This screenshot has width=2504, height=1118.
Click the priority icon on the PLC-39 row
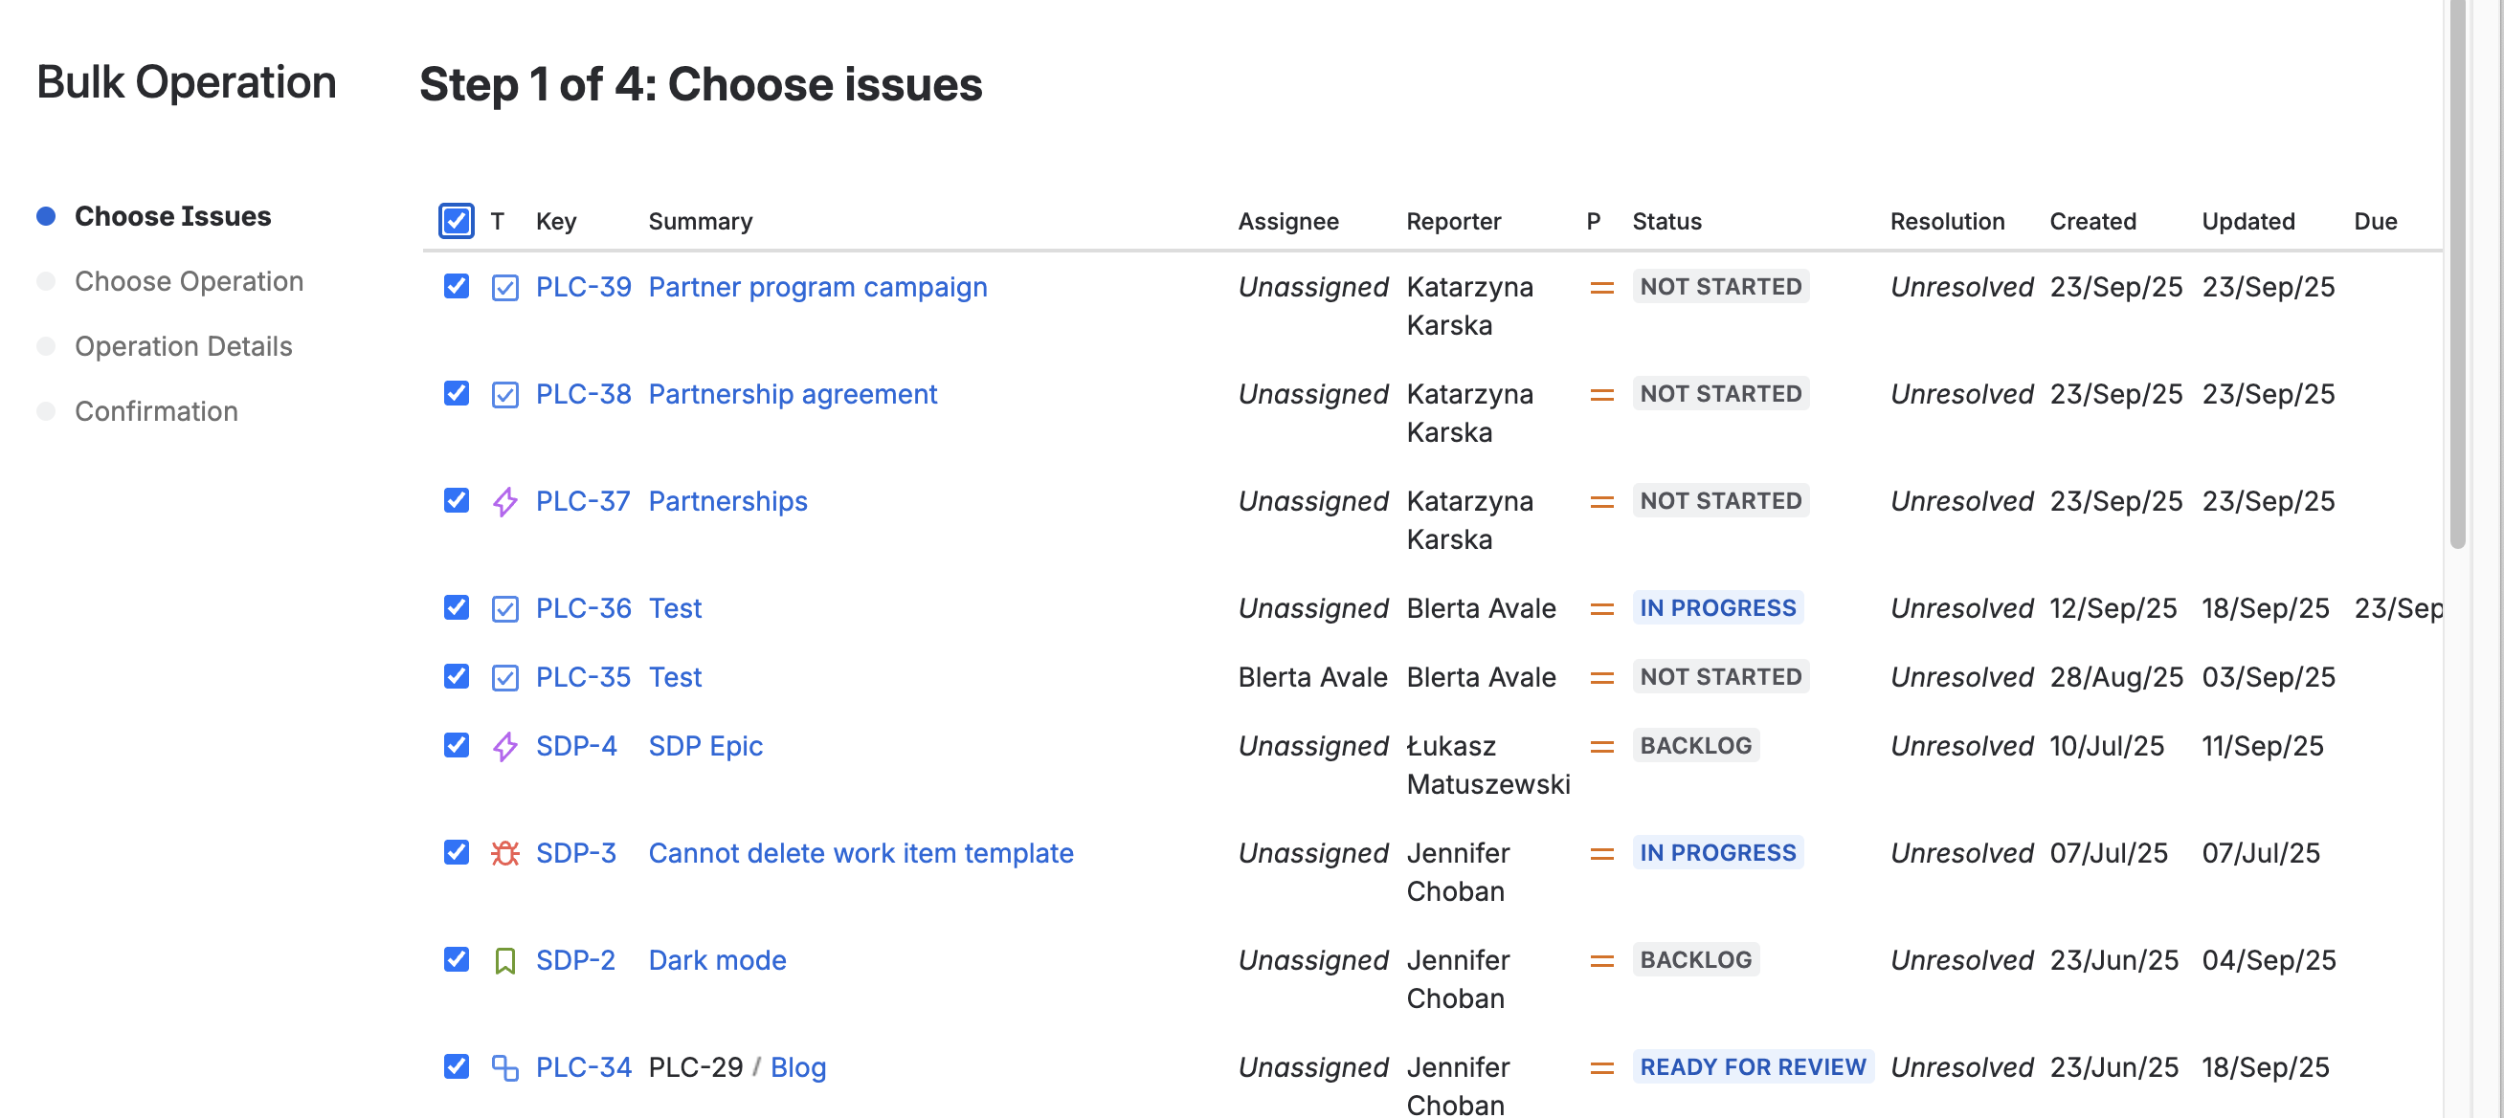click(x=1600, y=287)
